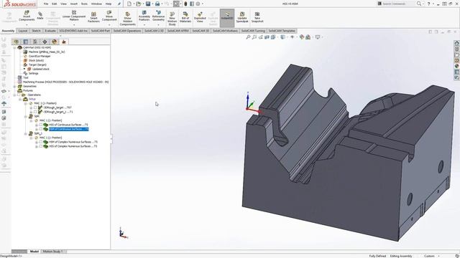Switch to the DisplayManager sphere tab
This screenshot has height=258, width=460.
coord(55,42)
